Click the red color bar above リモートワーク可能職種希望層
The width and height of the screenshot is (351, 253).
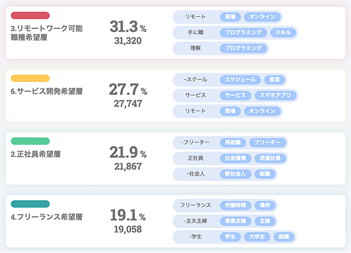tap(30, 15)
